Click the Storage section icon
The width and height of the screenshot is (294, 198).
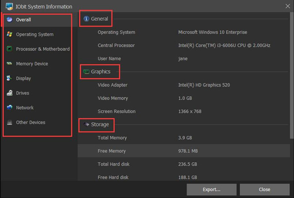click(x=86, y=124)
